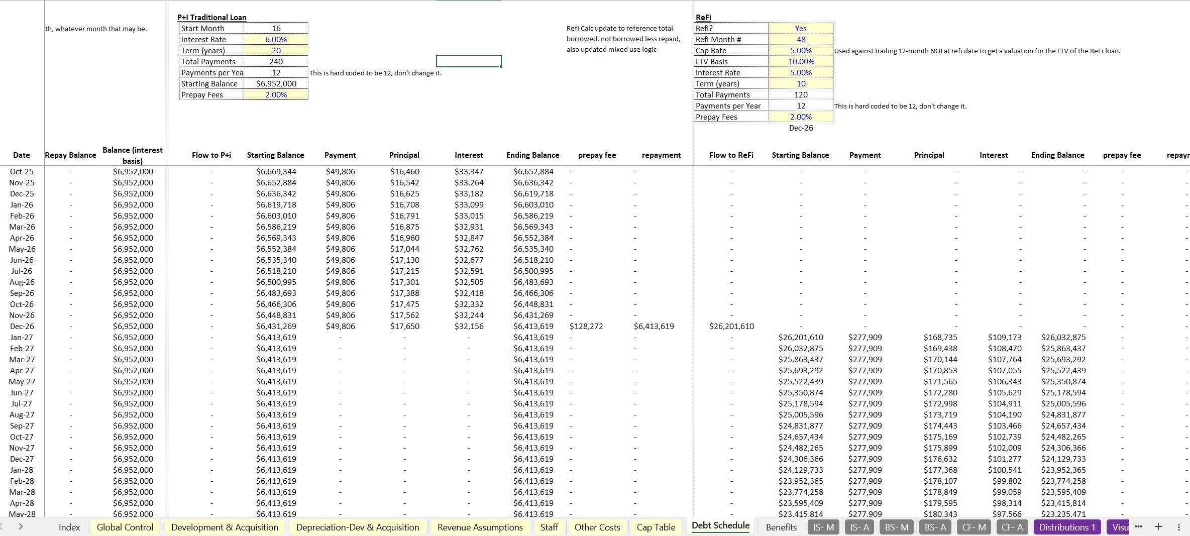Go to next sheet tab arrow

[x=21, y=526]
